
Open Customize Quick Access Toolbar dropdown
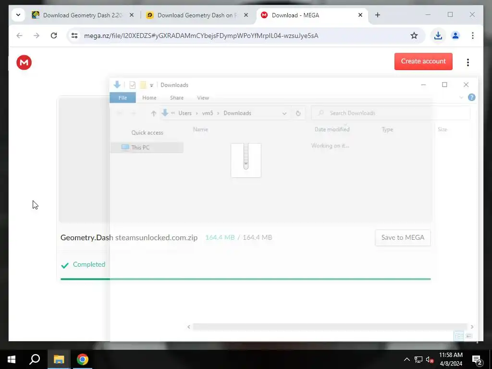click(151, 85)
